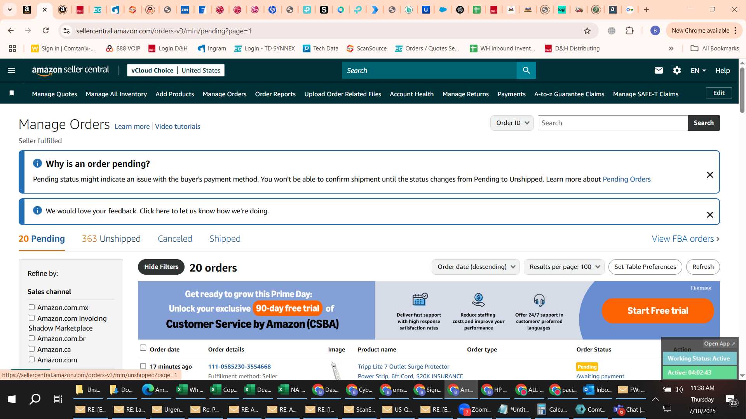The width and height of the screenshot is (746, 419).
Task: Open Account Health menu item
Action: [x=411, y=94]
